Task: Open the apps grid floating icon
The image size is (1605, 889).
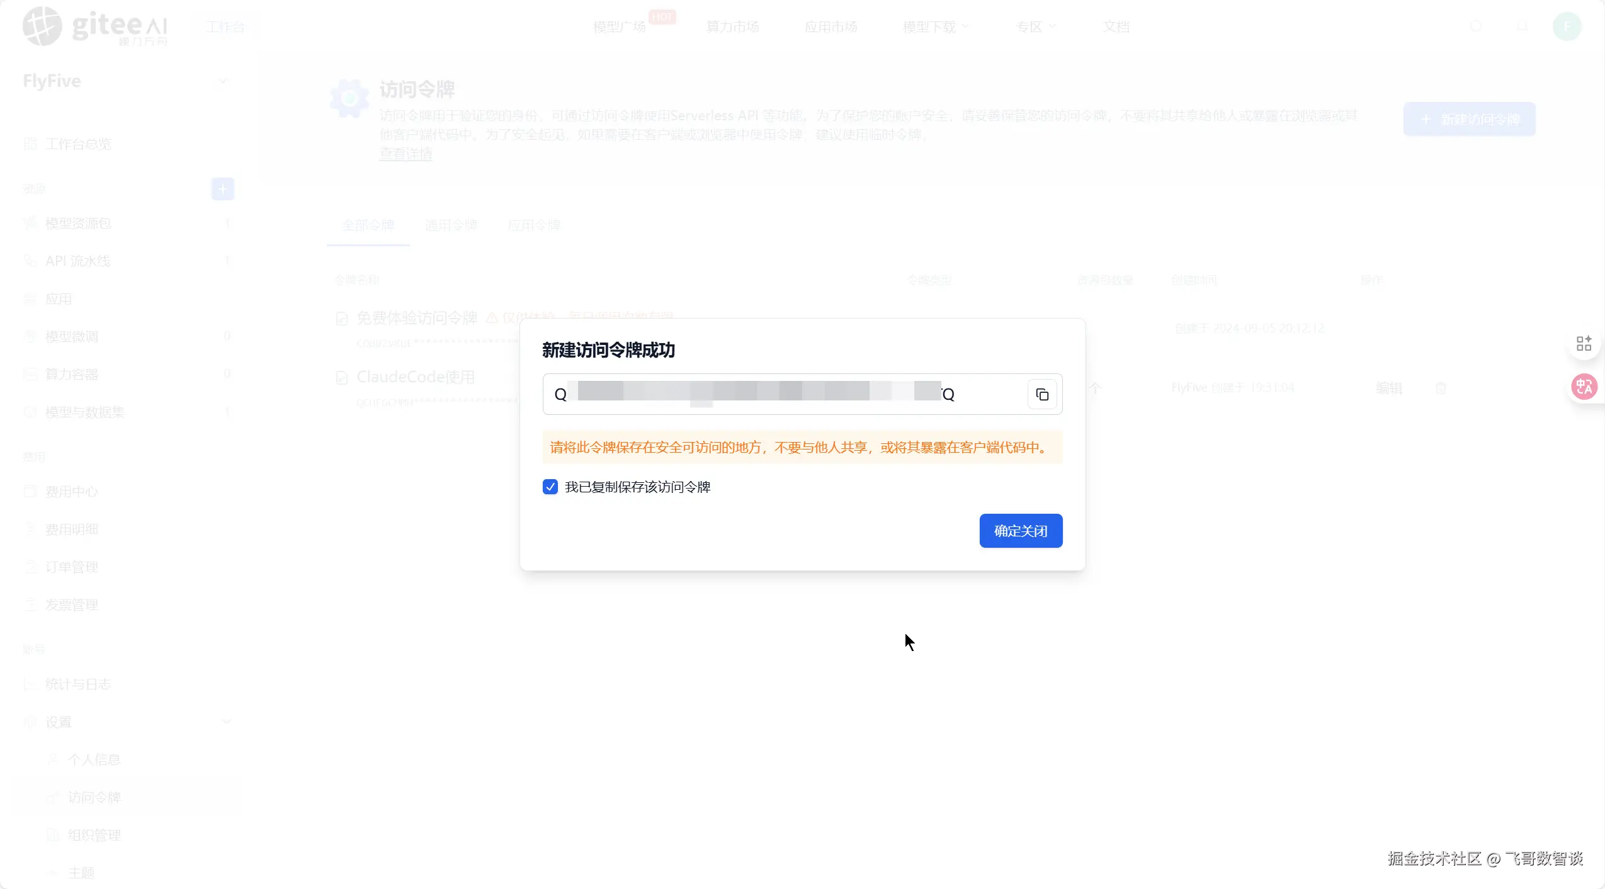Action: pyautogui.click(x=1584, y=343)
